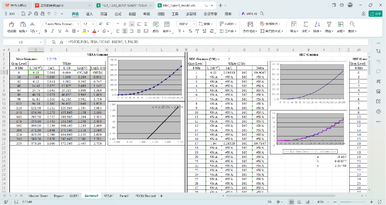This screenshot has height=205, width=386.
Task: Switch to the PDCM Record sheet tab
Action: point(146,196)
